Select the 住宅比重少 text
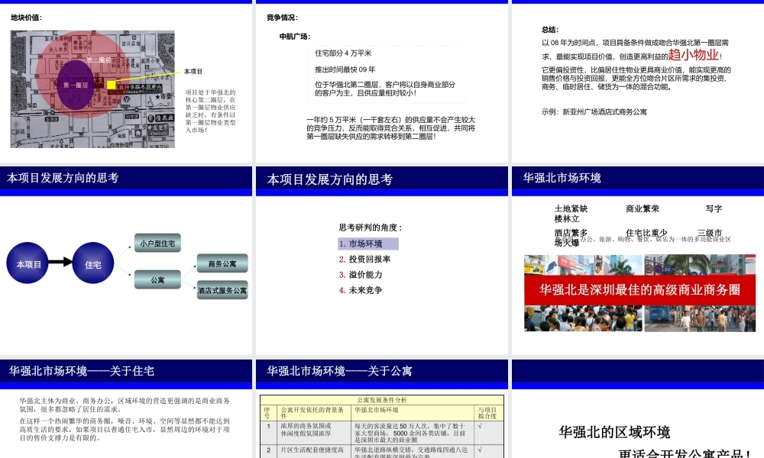 [x=646, y=233]
